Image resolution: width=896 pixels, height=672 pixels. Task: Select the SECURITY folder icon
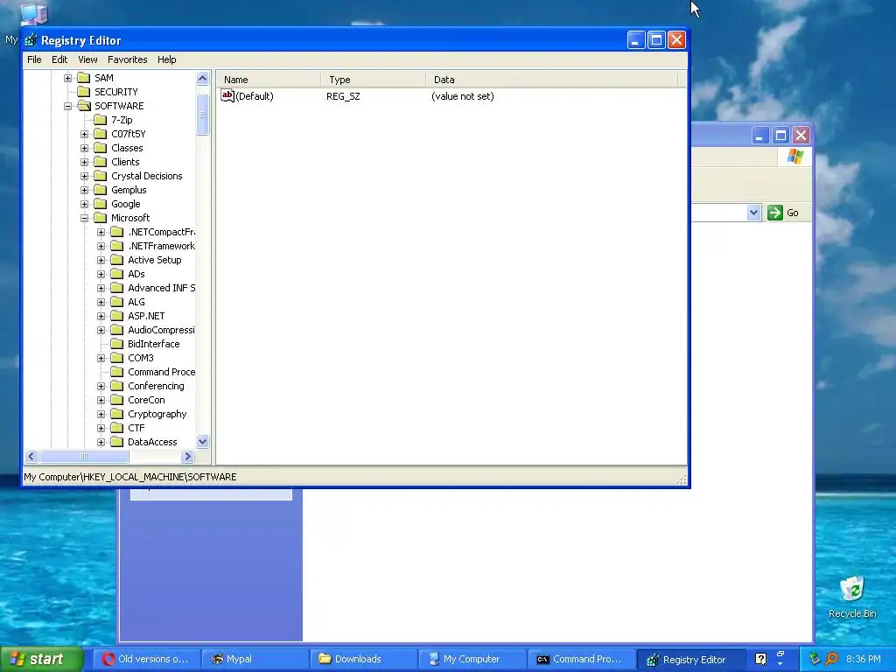coord(84,91)
